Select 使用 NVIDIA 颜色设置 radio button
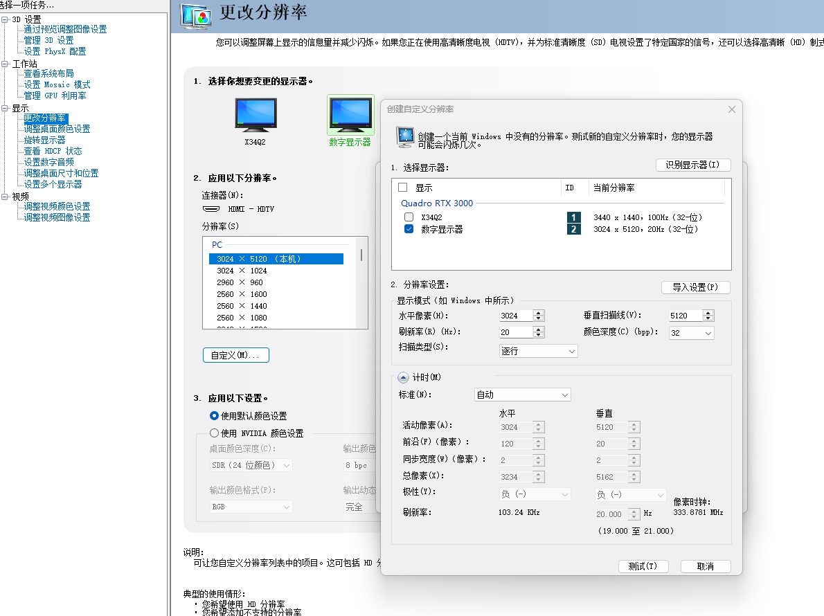Image resolution: width=824 pixels, height=616 pixels. click(x=215, y=433)
